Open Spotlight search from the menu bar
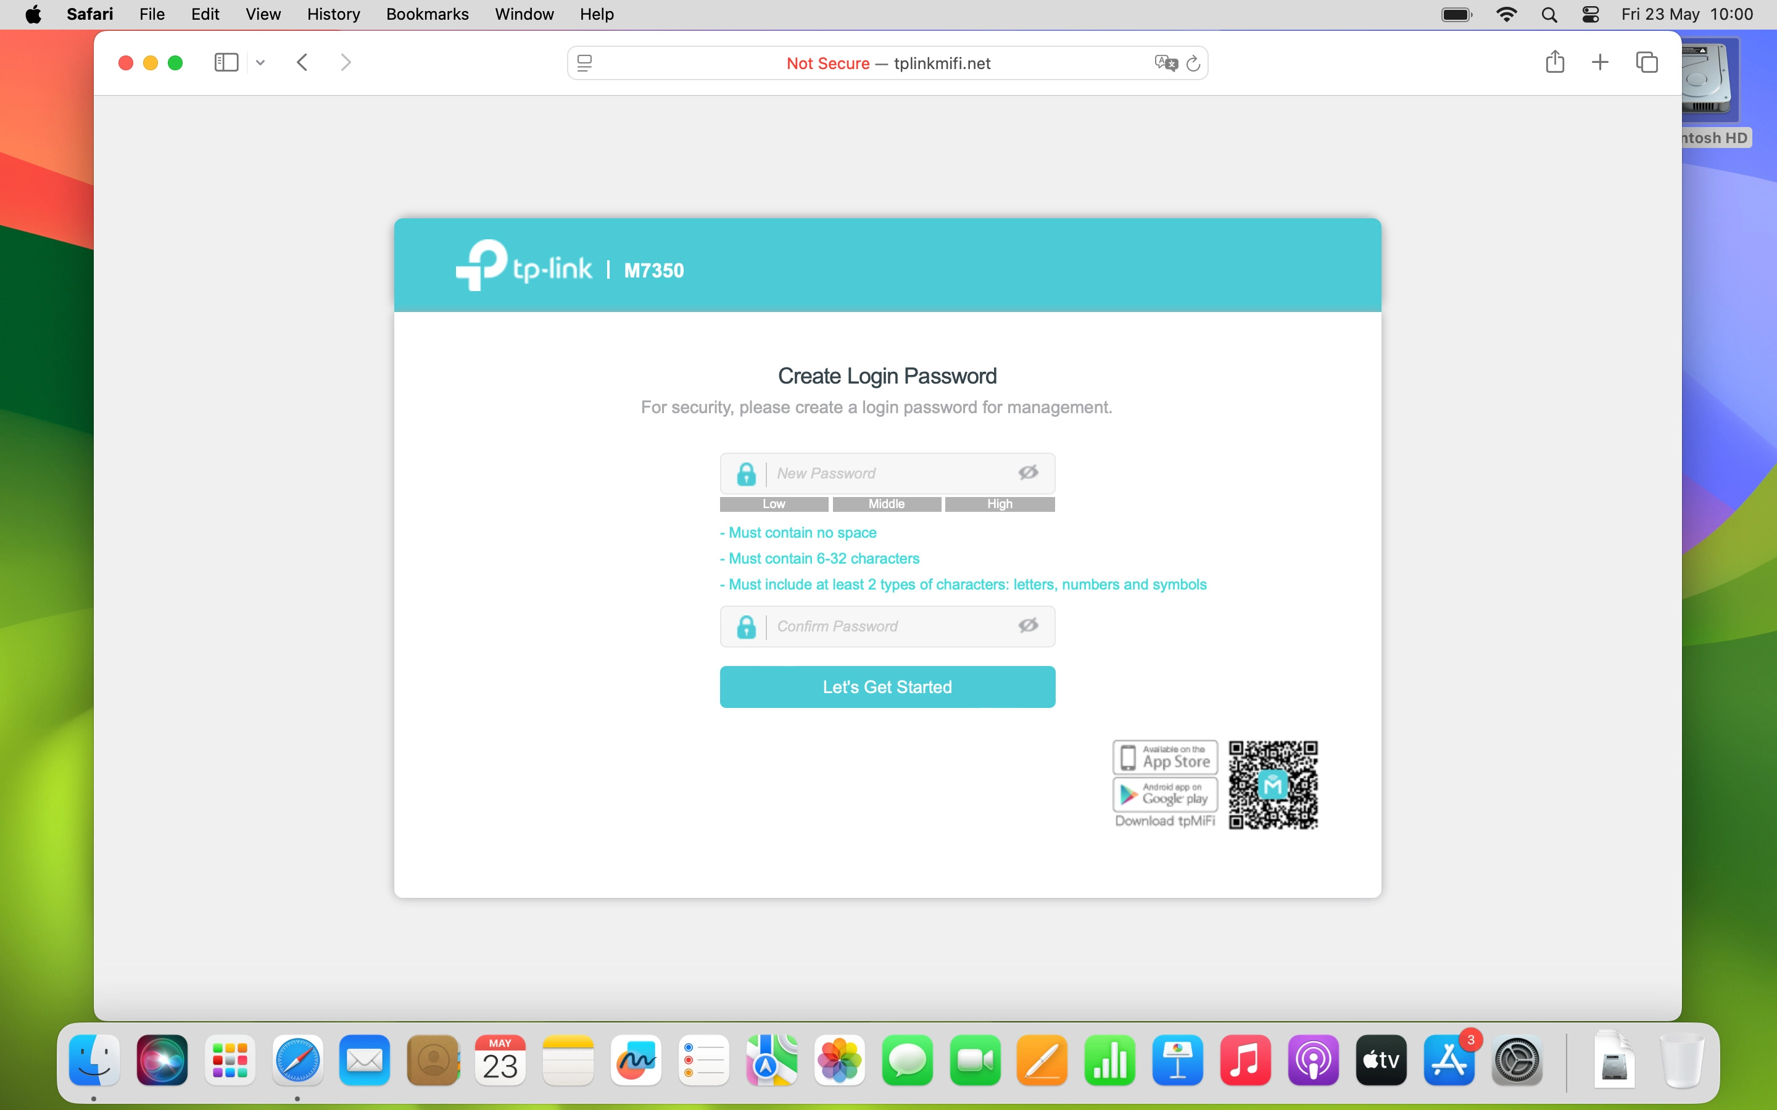This screenshot has height=1110, width=1777. (x=1549, y=14)
